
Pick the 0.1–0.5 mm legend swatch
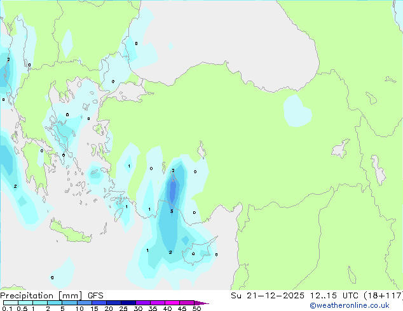(11, 303)
